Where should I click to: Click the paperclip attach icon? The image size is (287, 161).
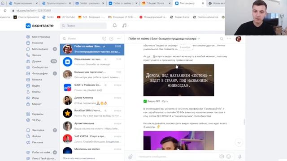[x=130, y=157]
